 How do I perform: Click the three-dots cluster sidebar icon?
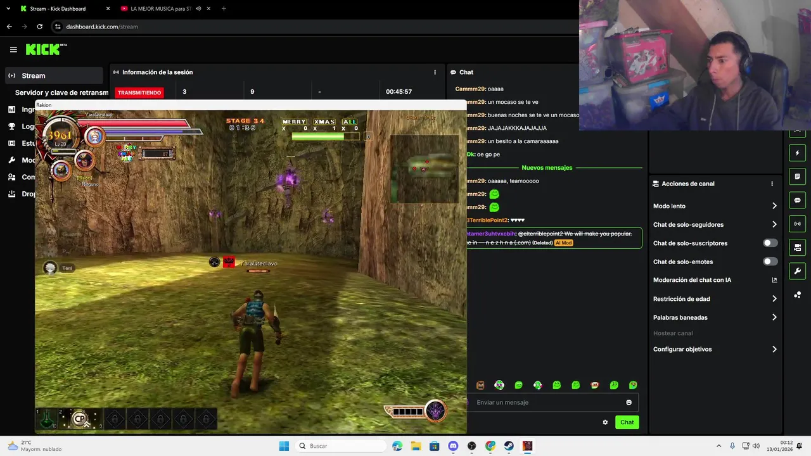(797, 295)
